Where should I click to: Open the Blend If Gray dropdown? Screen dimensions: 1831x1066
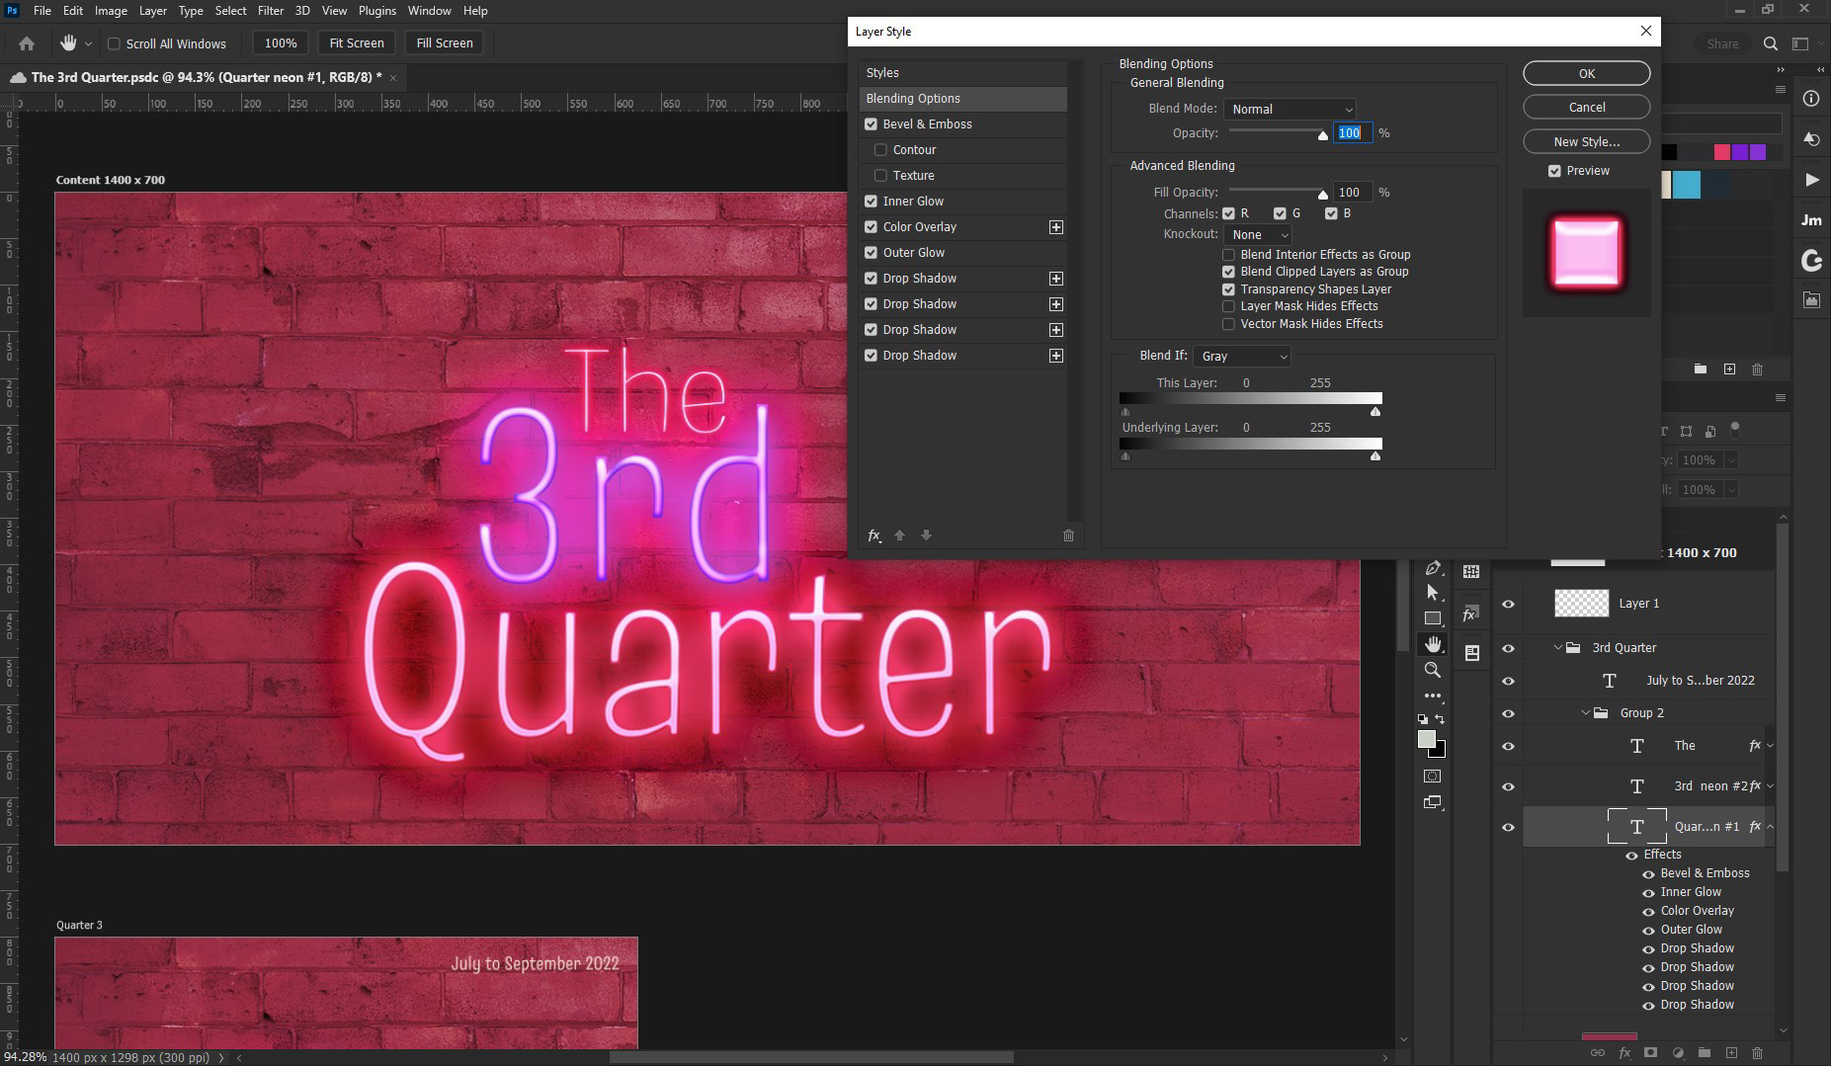point(1241,357)
